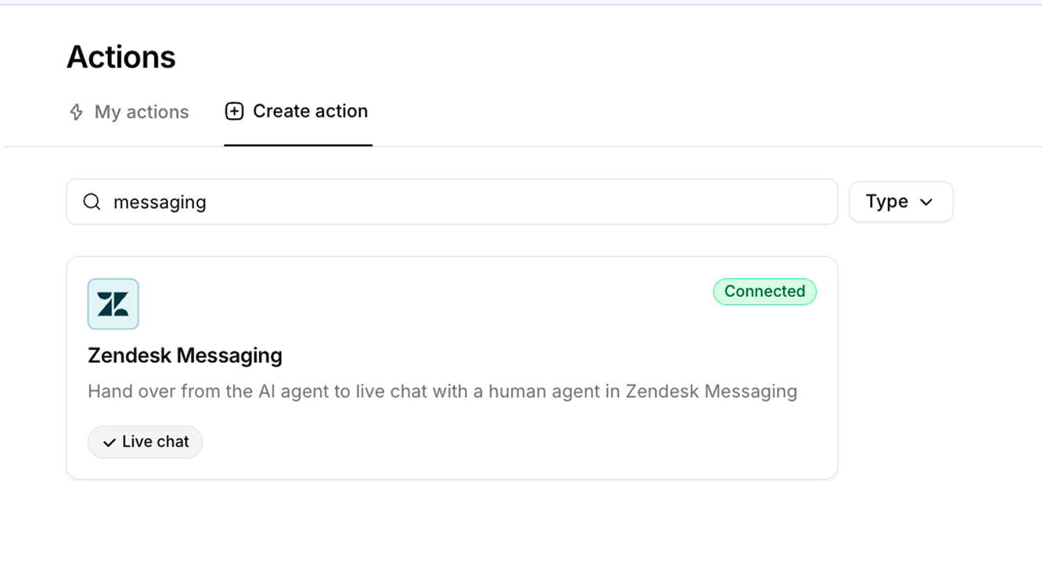Click the 'Hand over from the AI agent' description
Viewport: 1042px width, 570px height.
443,391
